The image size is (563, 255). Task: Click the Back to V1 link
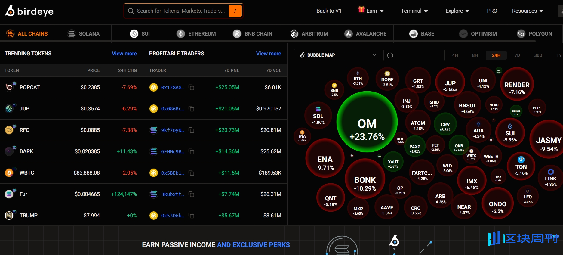[x=329, y=11]
